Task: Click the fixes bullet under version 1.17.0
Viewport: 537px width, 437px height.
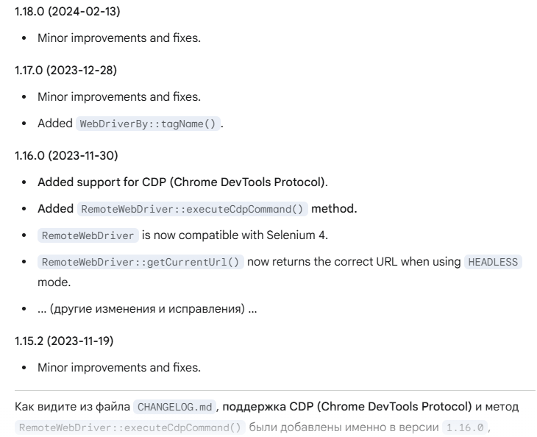Action: [118, 97]
